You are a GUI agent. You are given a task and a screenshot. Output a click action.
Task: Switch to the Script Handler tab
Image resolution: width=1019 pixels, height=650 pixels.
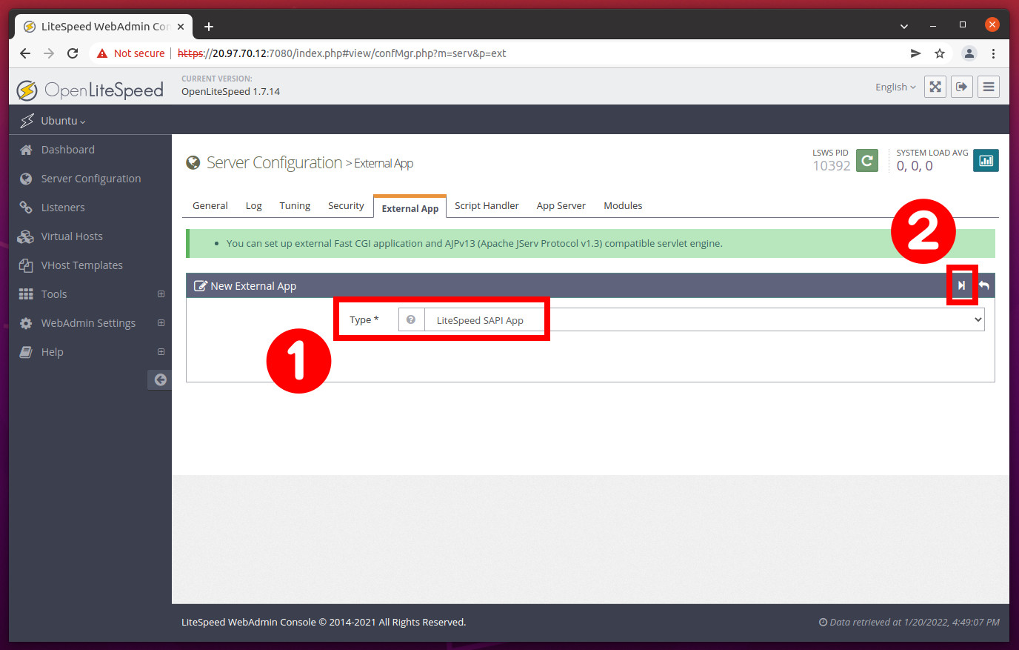coord(487,206)
